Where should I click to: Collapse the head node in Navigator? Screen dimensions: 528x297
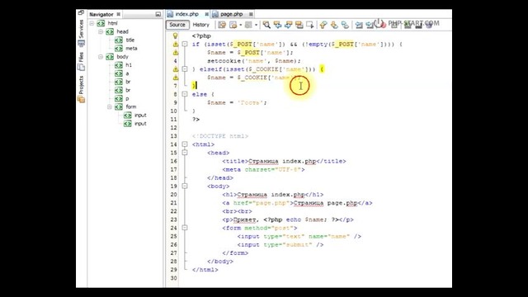click(x=101, y=31)
